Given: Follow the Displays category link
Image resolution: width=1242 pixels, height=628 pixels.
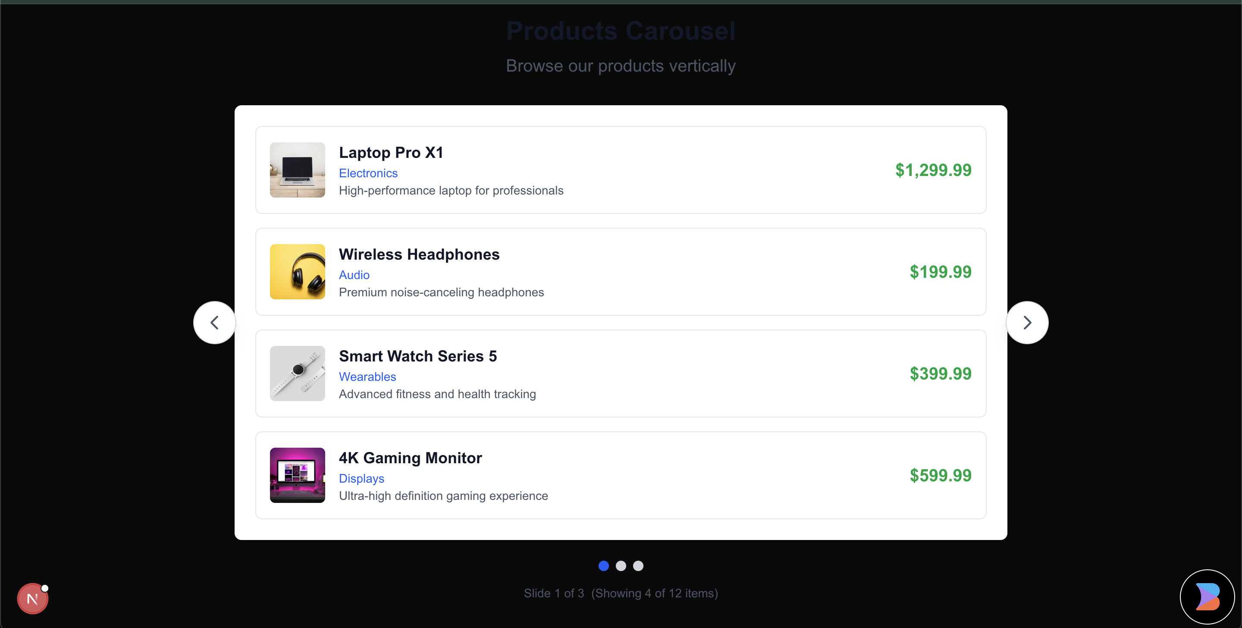Looking at the screenshot, I should tap(361, 478).
